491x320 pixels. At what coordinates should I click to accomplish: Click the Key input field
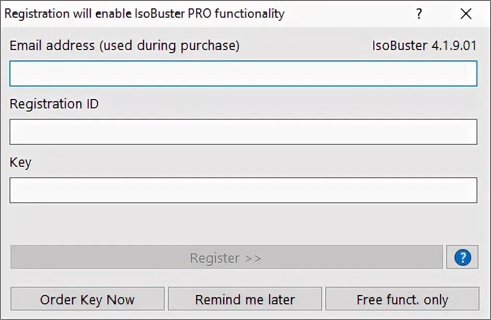[243, 190]
